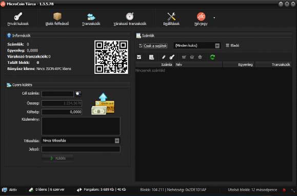
Task: Click the key change icon in accounts toolbar
Action: [172, 57]
